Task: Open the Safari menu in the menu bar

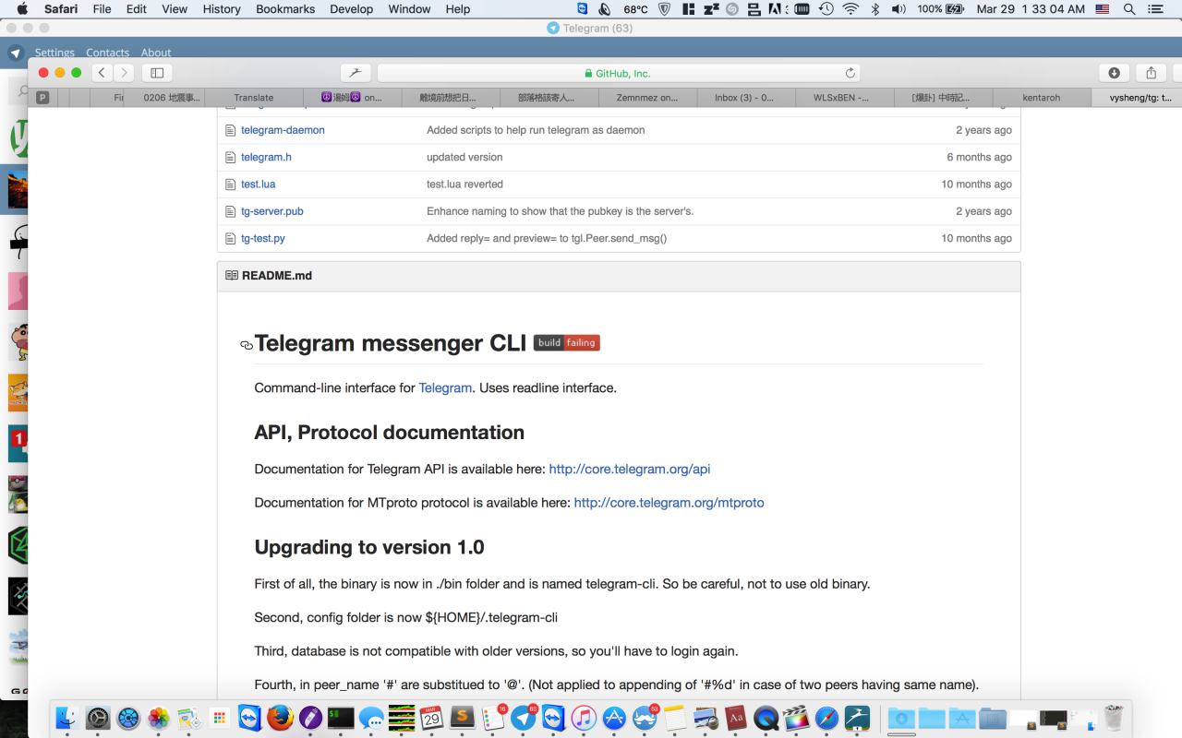Action: (x=61, y=9)
